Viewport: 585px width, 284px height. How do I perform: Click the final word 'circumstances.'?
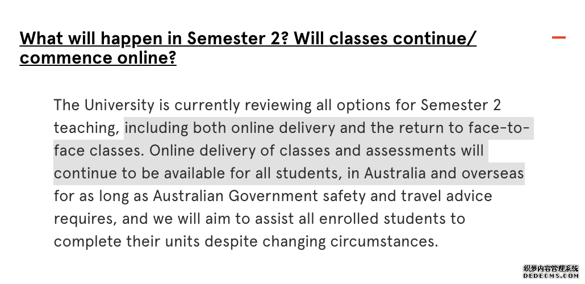pyautogui.click(x=385, y=242)
